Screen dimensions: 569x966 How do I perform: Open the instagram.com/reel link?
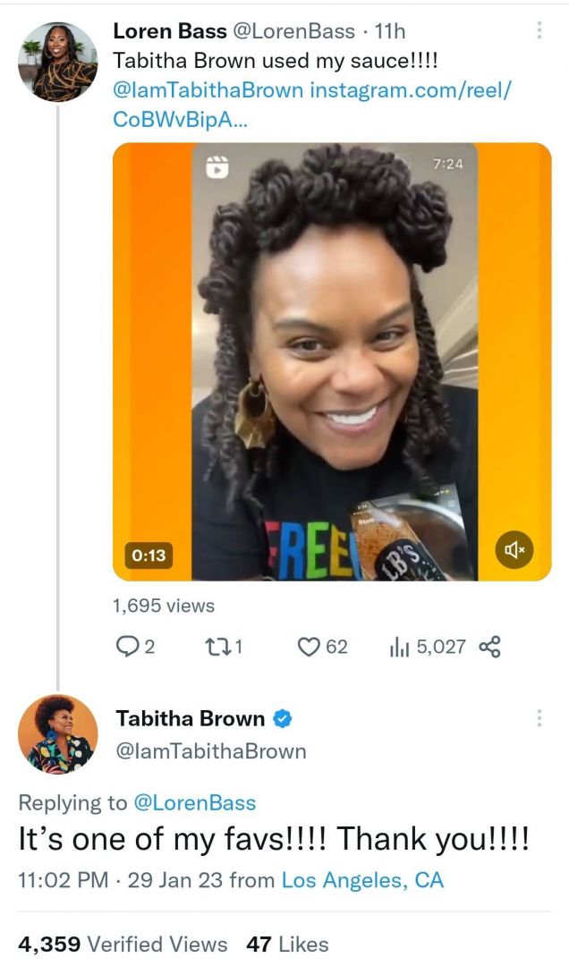click(x=412, y=90)
